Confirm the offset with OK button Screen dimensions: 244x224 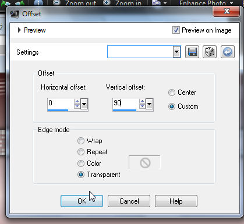tap(82, 201)
